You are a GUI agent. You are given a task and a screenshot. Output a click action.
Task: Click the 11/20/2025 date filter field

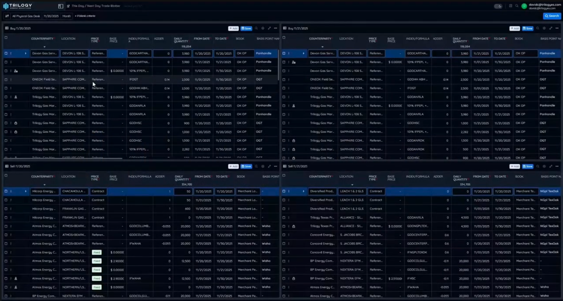point(51,16)
